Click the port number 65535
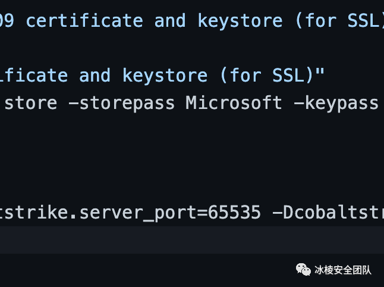Image resolution: width=384 pixels, height=287 pixels. [x=234, y=213]
